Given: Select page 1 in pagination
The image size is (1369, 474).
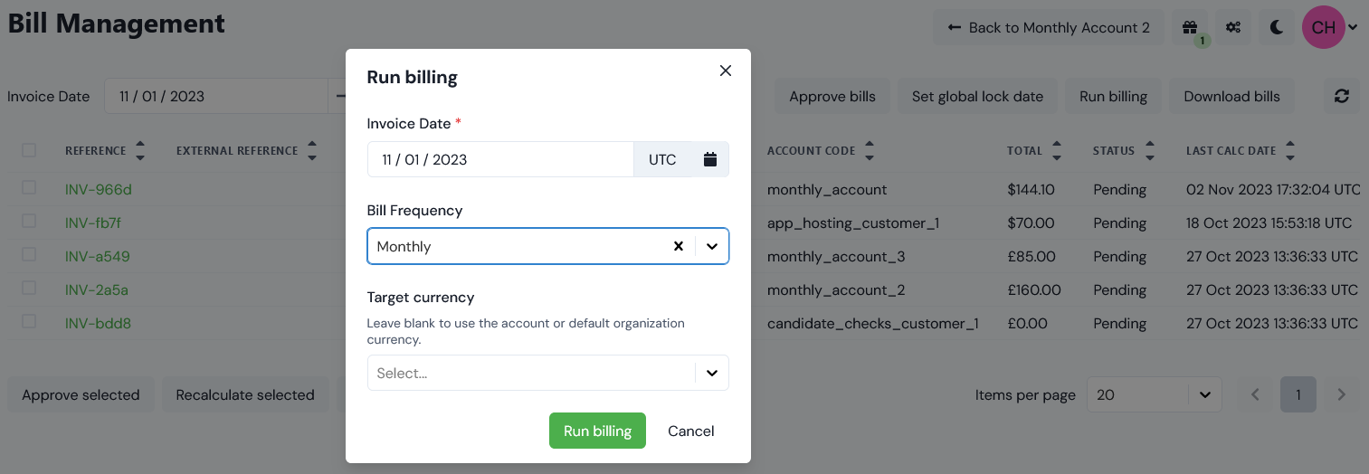Looking at the screenshot, I should click(1298, 395).
